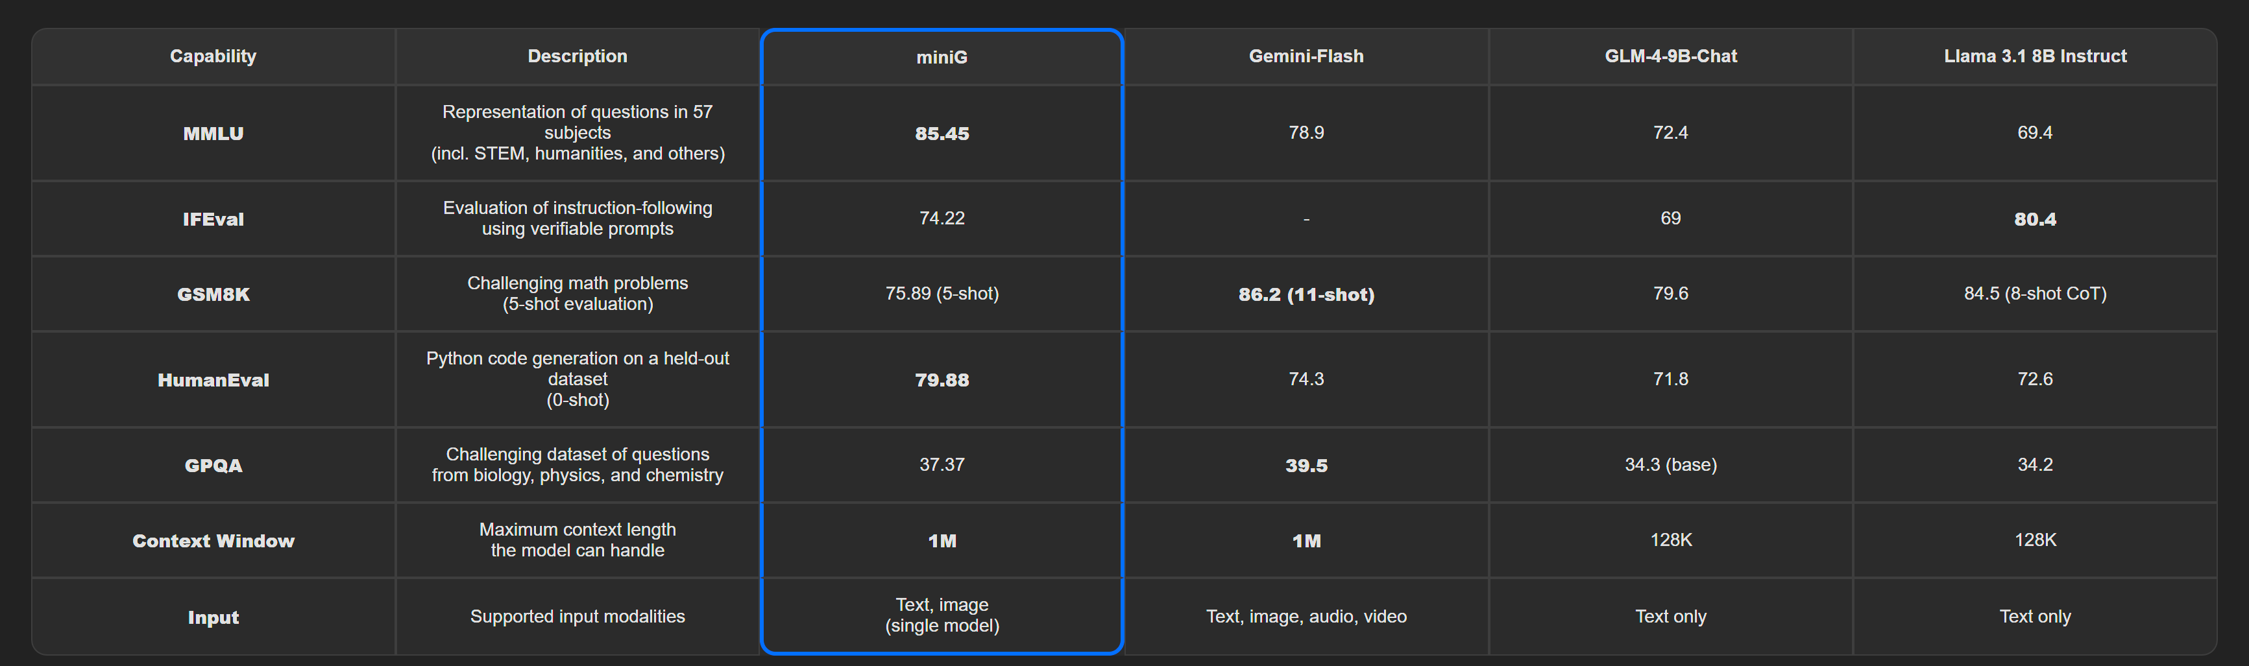Select the 'Text, image, audio, video' cell
This screenshot has width=2249, height=666.
click(1306, 616)
